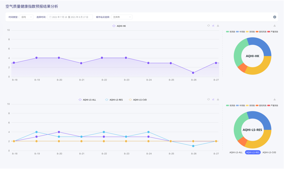The image size is (284, 169).
Task: Restore the AQHI-HK line chart view
Action: 209,26
